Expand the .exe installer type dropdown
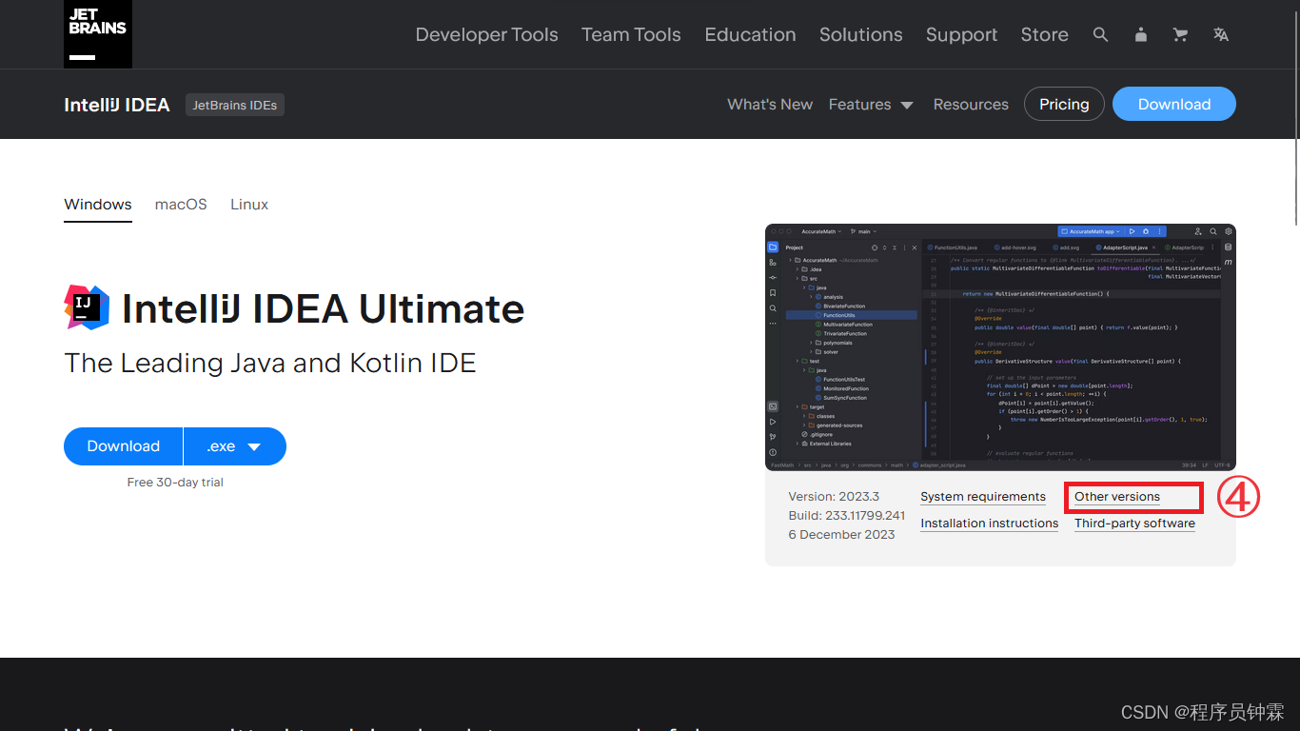The image size is (1300, 731). (x=235, y=446)
